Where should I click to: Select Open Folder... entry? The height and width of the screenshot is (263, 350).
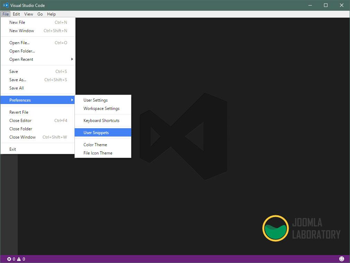pos(38,51)
